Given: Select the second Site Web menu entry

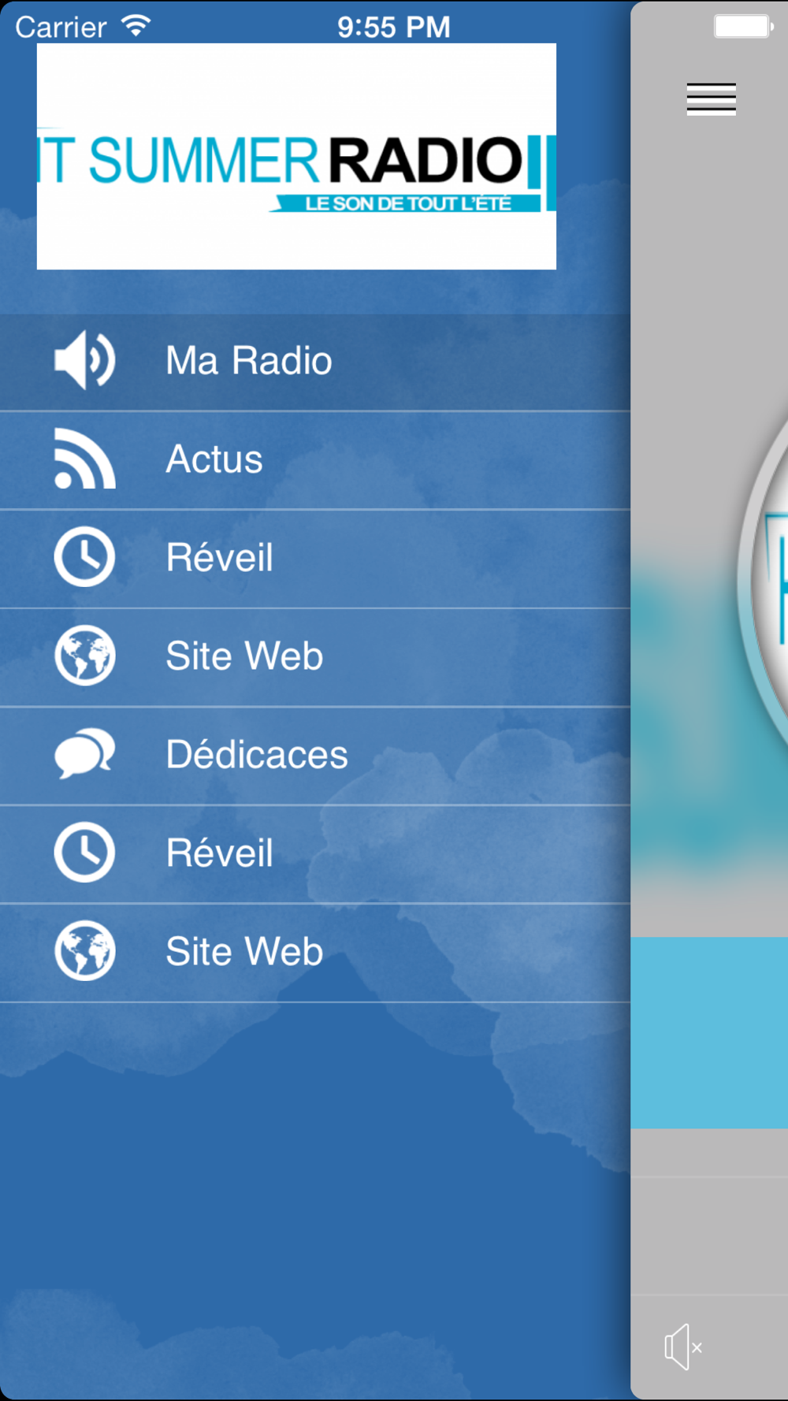Looking at the screenshot, I should point(315,953).
